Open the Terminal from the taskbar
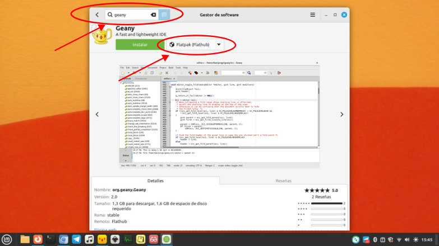439x246 pixels. 50,239
